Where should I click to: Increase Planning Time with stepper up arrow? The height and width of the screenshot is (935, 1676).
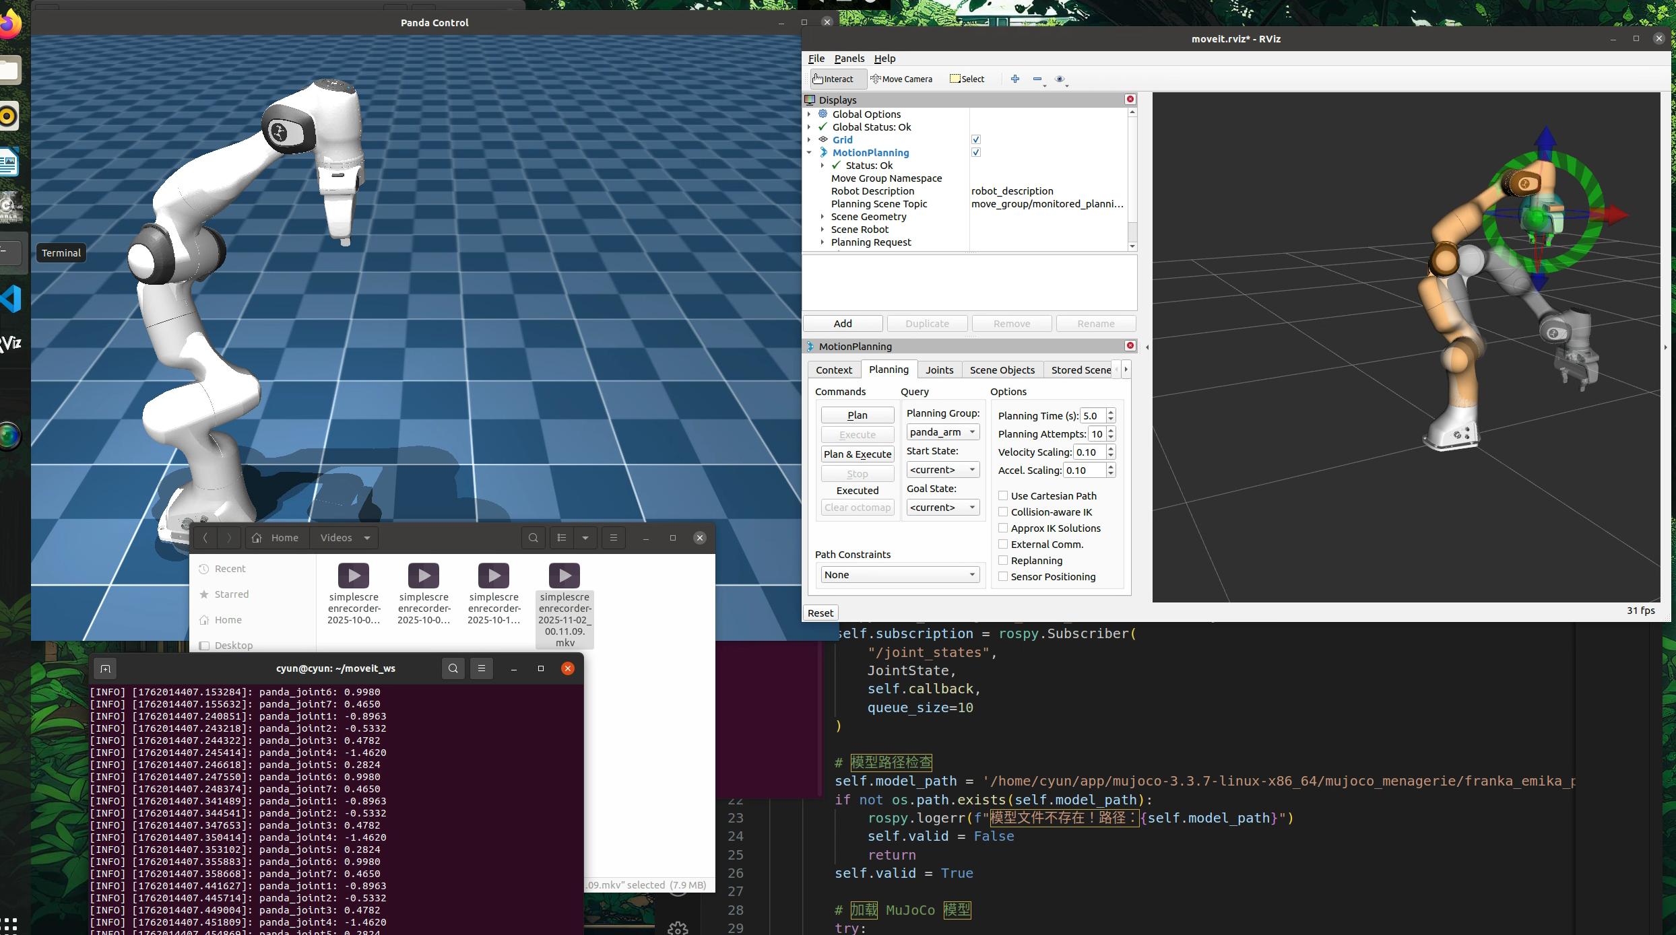pyautogui.click(x=1111, y=412)
